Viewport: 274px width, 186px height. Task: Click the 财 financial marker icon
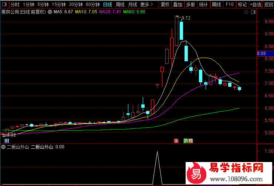pos(7,141)
